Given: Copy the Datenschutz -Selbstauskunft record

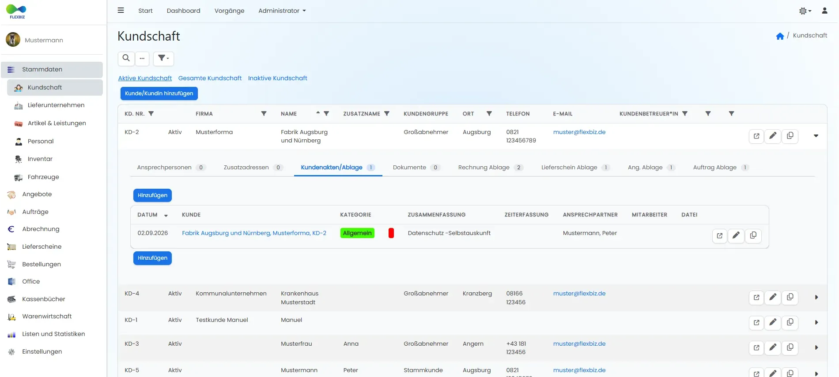Looking at the screenshot, I should [x=753, y=235].
